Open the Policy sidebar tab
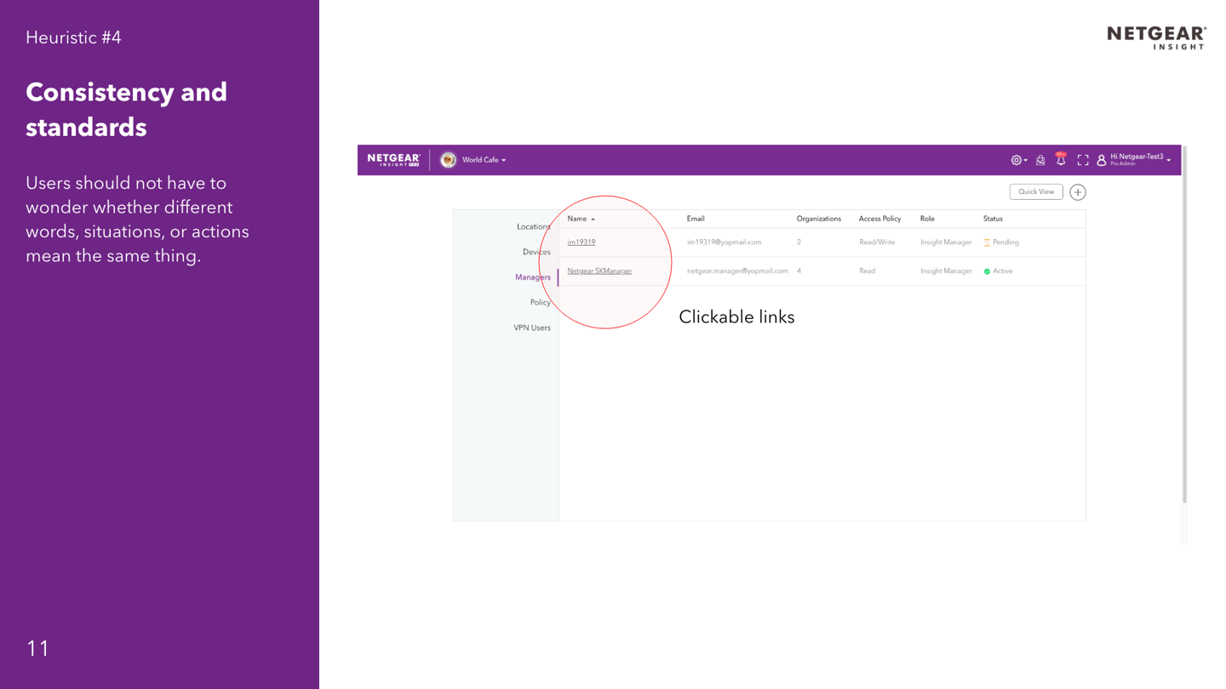Screen dimensions: 1226x689 [540, 303]
